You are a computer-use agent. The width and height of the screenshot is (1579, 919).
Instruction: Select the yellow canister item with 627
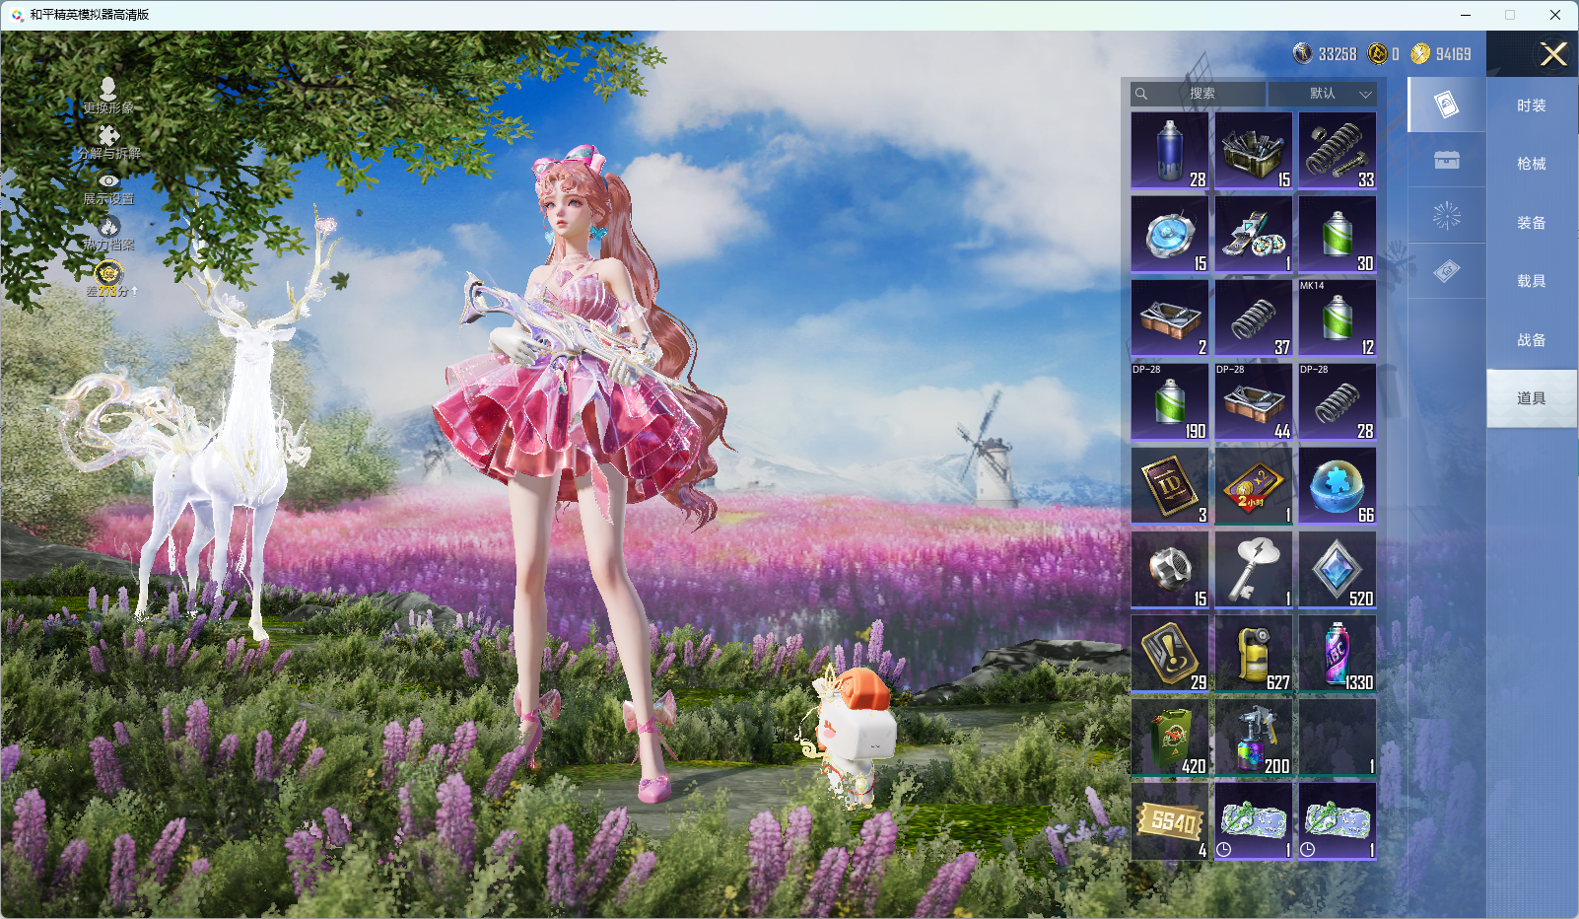point(1254,654)
